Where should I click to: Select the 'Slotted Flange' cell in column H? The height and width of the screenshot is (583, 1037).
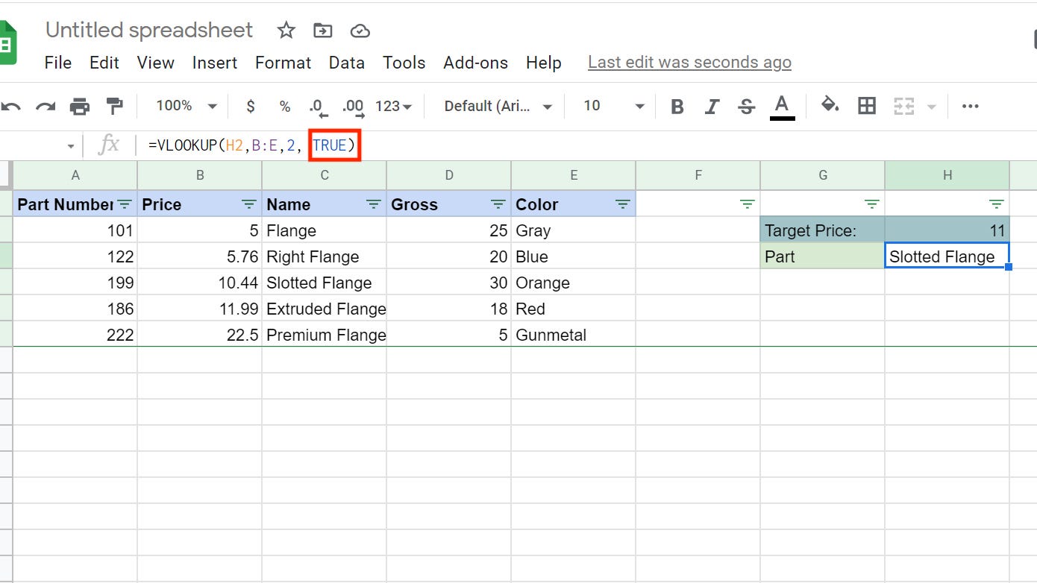pos(947,256)
